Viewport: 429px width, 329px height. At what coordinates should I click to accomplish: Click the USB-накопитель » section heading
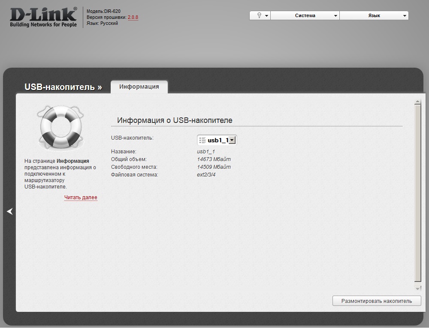click(x=63, y=87)
